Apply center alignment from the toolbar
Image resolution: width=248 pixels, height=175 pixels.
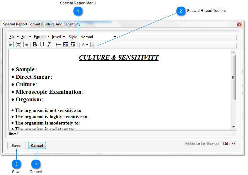pyautogui.click(x=19, y=45)
